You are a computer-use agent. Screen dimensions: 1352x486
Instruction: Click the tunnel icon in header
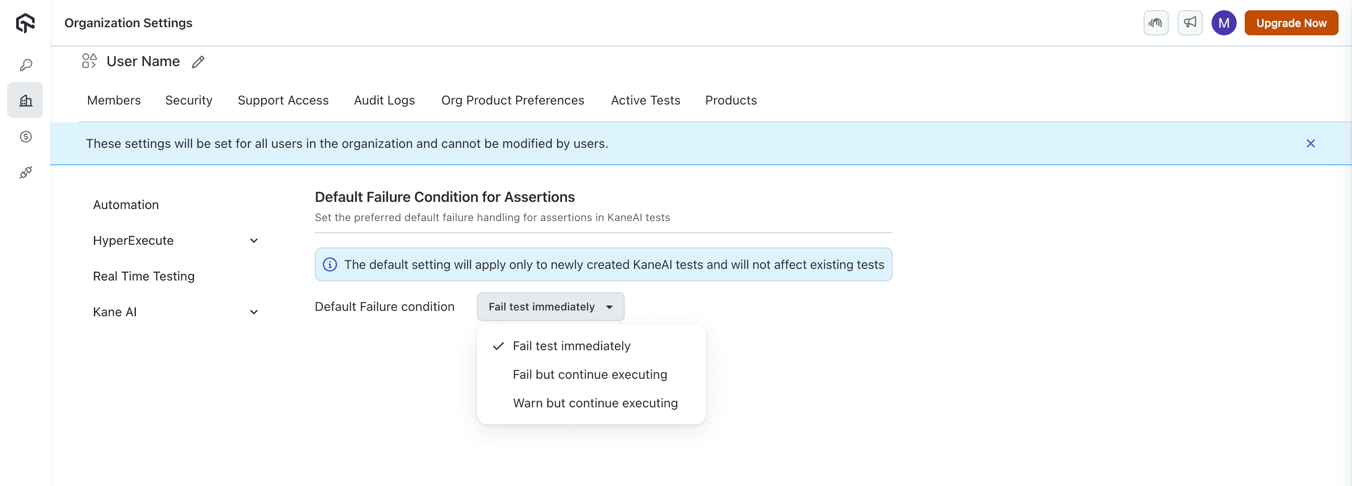click(x=1155, y=22)
